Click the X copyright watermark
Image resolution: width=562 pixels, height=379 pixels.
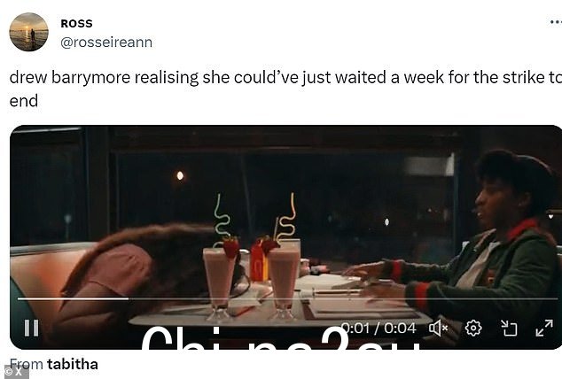[x=15, y=372]
